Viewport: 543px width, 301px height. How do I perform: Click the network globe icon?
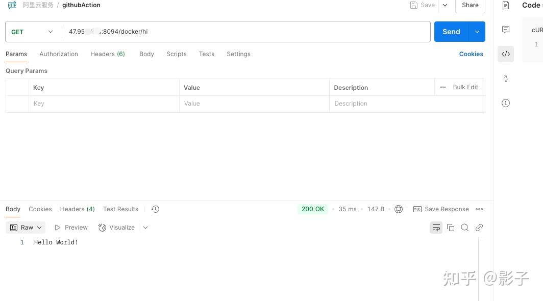pos(399,209)
